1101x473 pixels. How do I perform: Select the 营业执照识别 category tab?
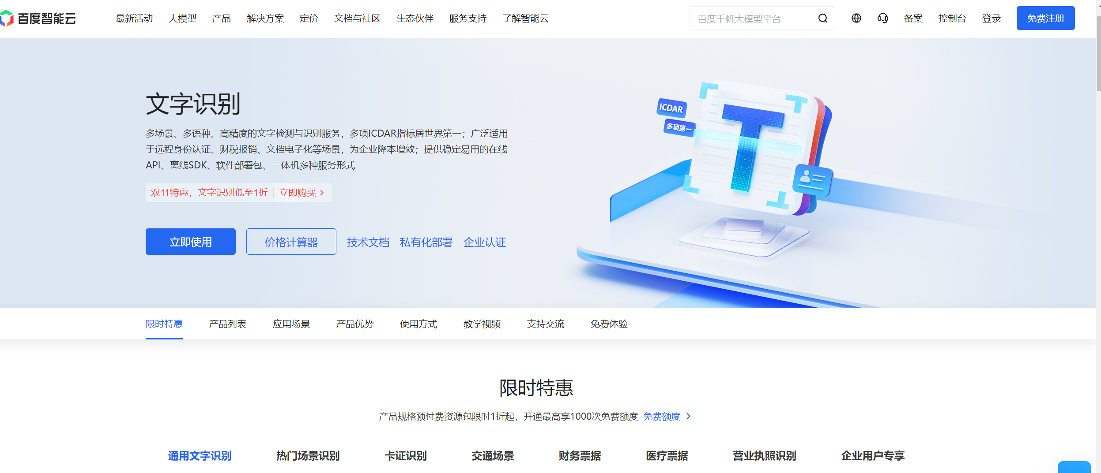[x=765, y=456]
